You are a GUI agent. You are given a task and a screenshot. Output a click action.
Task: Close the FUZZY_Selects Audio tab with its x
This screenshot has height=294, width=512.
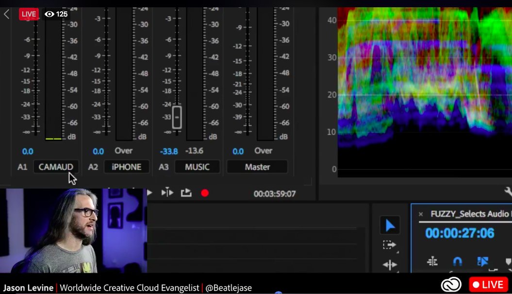click(x=421, y=214)
